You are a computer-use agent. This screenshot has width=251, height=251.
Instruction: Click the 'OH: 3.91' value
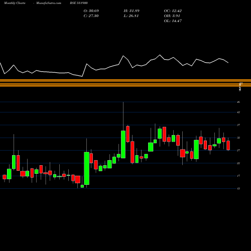(x=172, y=16)
